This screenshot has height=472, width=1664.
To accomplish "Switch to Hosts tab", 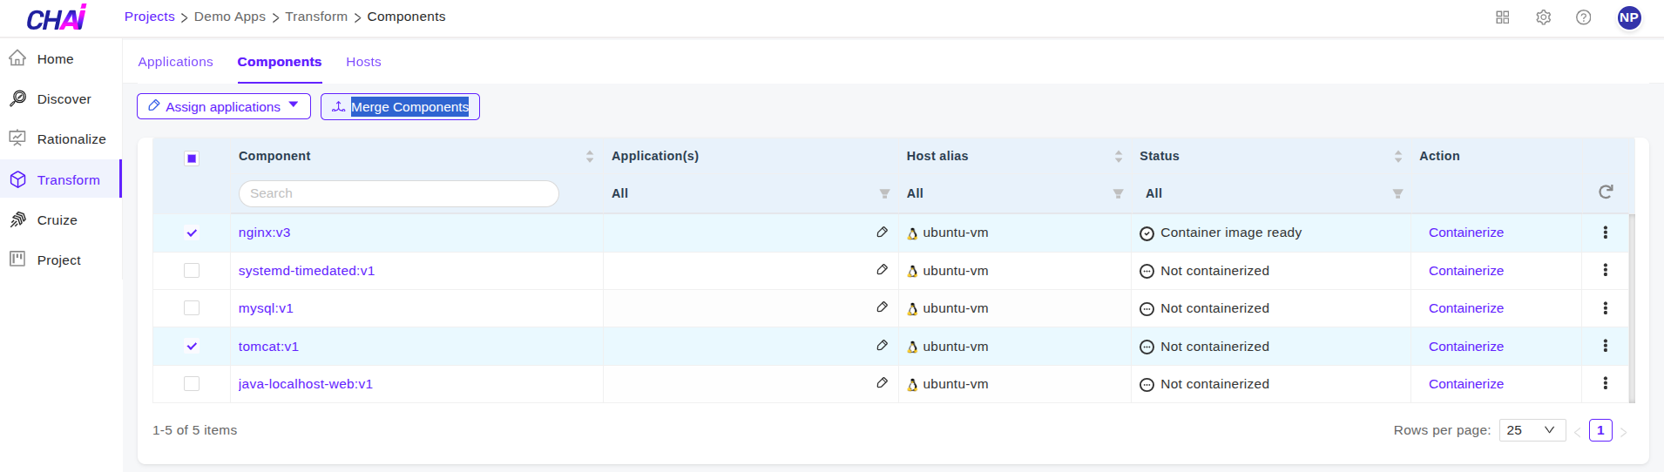I will click(363, 62).
